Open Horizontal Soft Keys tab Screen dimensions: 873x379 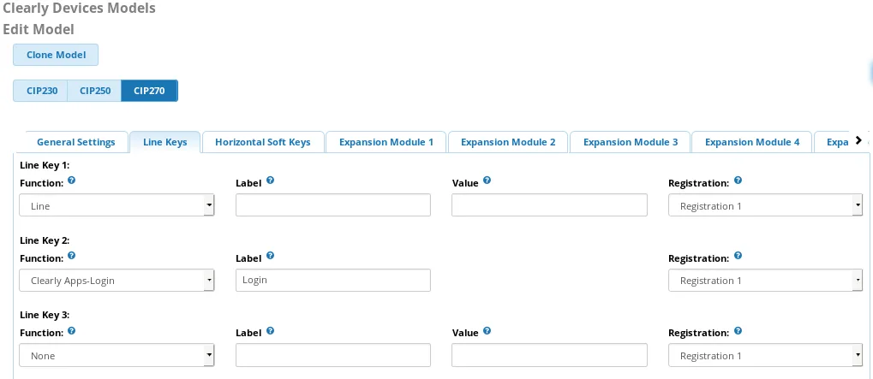[x=263, y=142]
